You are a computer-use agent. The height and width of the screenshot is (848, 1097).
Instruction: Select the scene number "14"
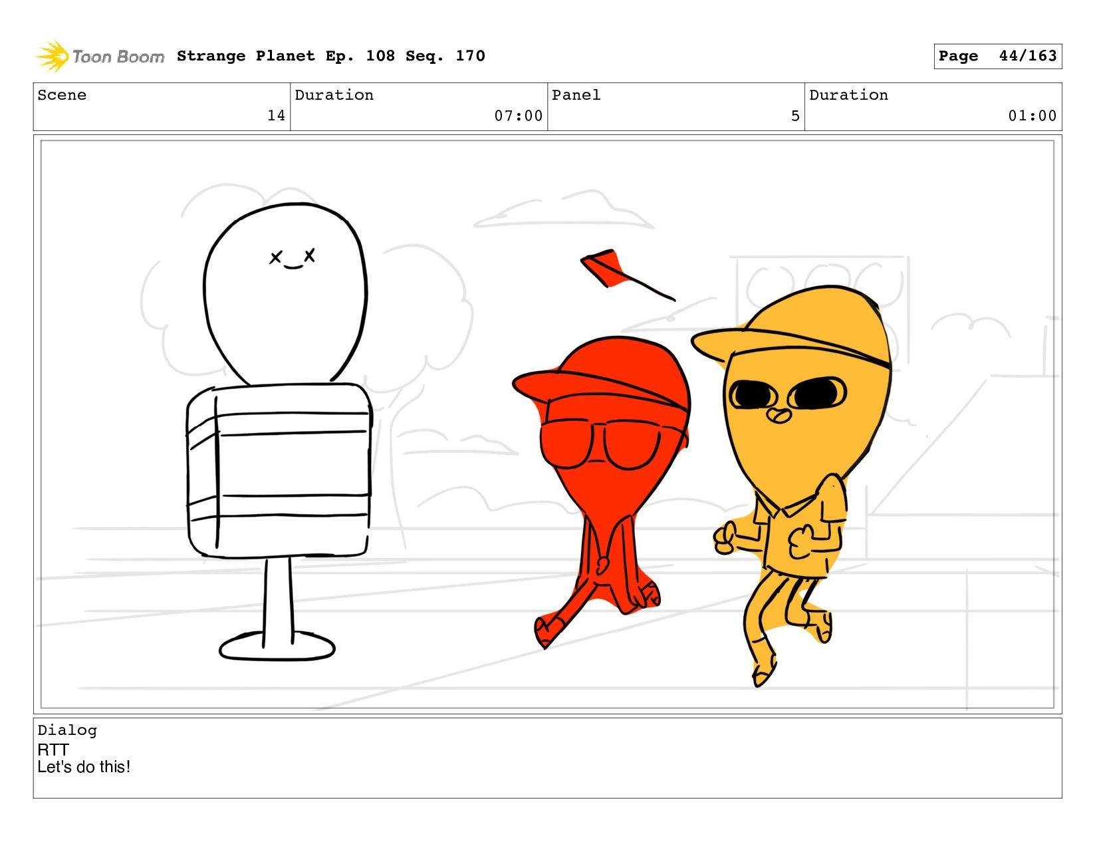coord(276,116)
